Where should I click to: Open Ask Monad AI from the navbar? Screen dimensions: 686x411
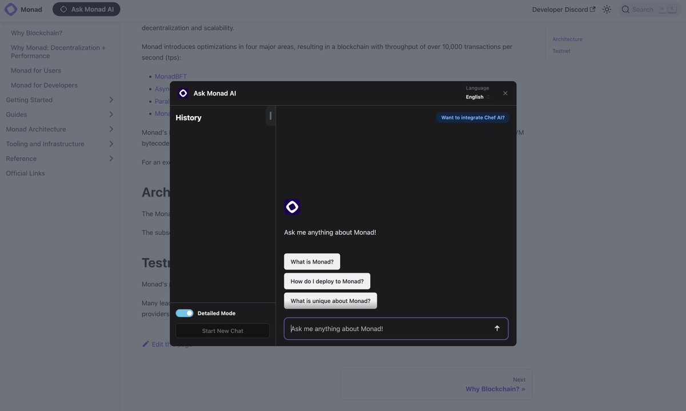point(86,9)
